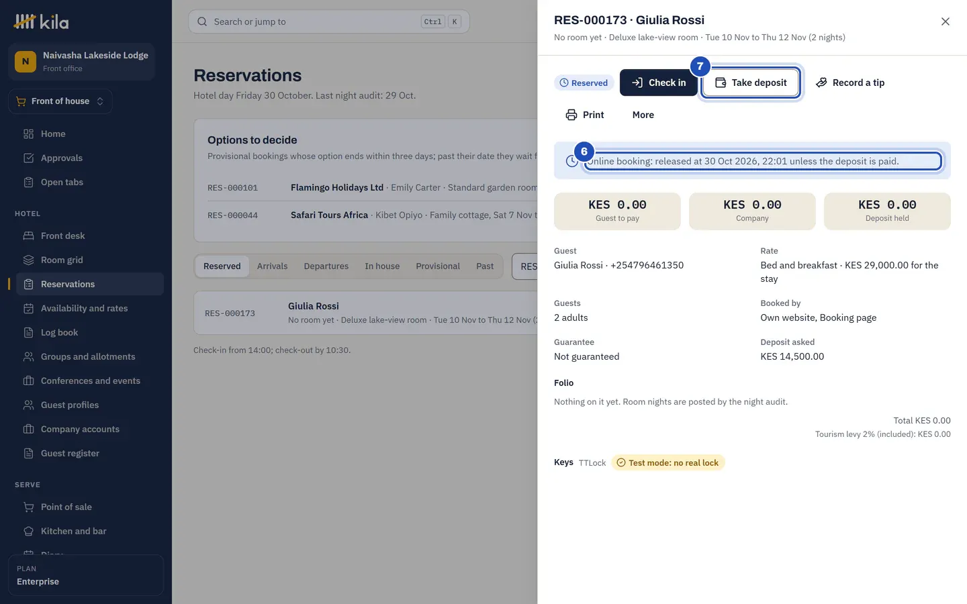Click the Groups and allotments people icon
This screenshot has width=967, height=604.
pos(28,356)
